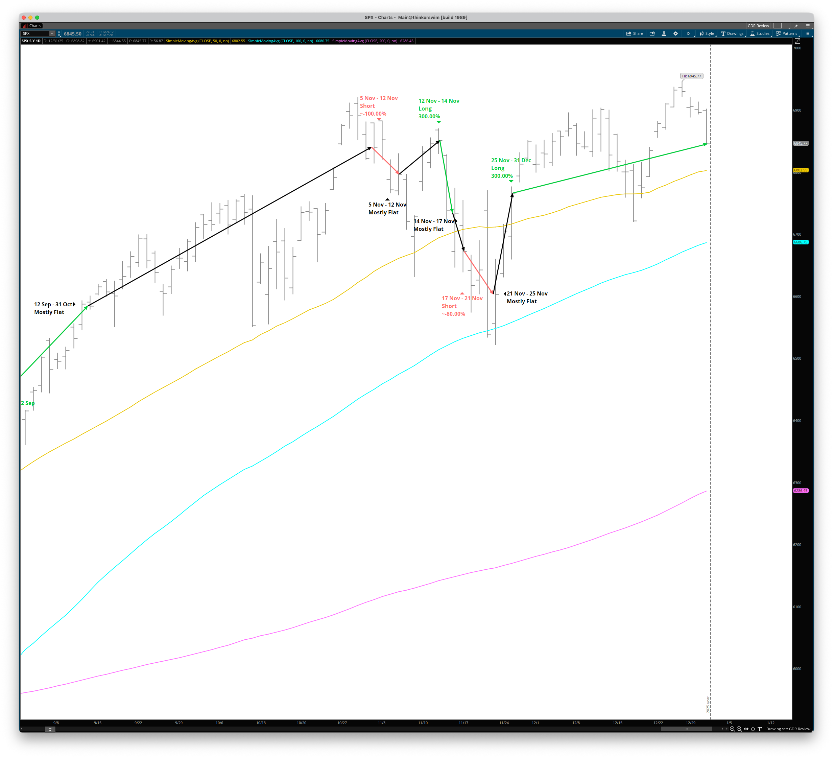Click the zoom out magnifier icon
Screen dimensions: 833x758
click(732, 729)
